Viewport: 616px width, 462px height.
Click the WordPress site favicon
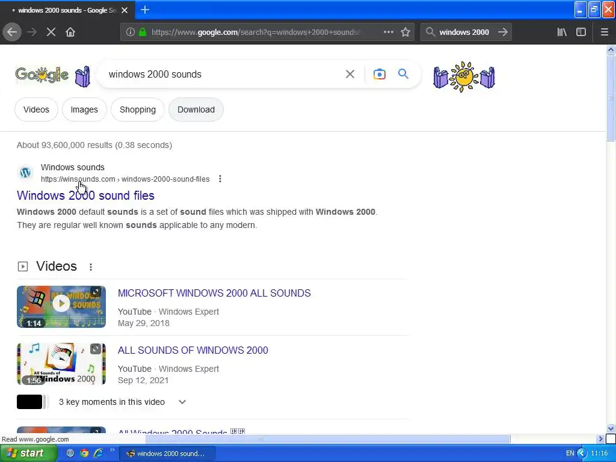tap(25, 173)
